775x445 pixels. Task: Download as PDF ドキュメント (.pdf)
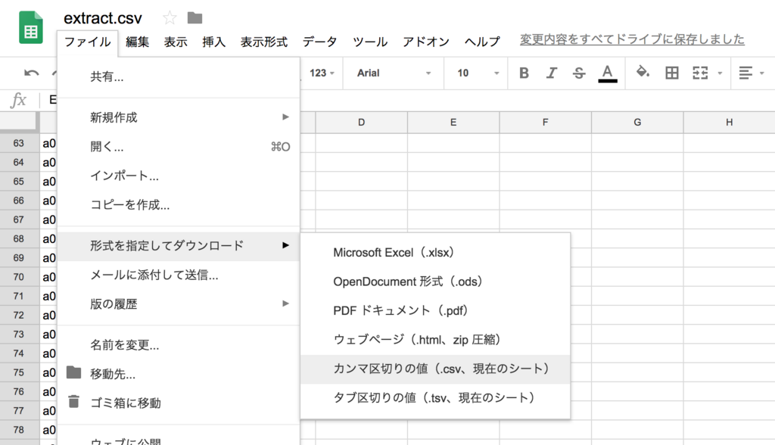435,310
